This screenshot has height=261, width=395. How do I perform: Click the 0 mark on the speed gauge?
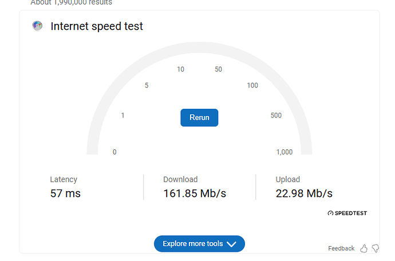(114, 152)
